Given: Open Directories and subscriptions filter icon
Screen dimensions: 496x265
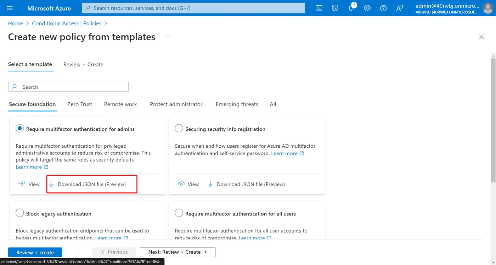Looking at the screenshot, I should [335, 8].
